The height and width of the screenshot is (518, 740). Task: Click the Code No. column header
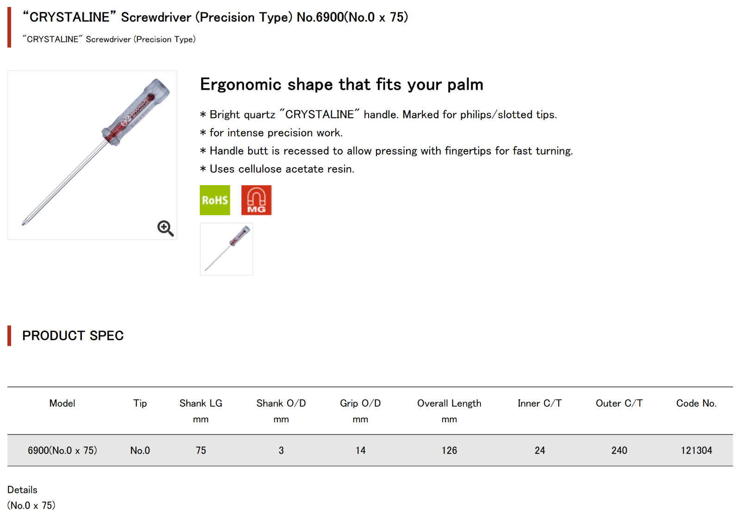(x=696, y=403)
